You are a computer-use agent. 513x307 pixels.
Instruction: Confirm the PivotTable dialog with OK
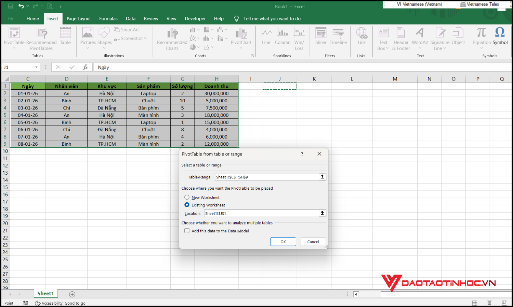pos(283,242)
